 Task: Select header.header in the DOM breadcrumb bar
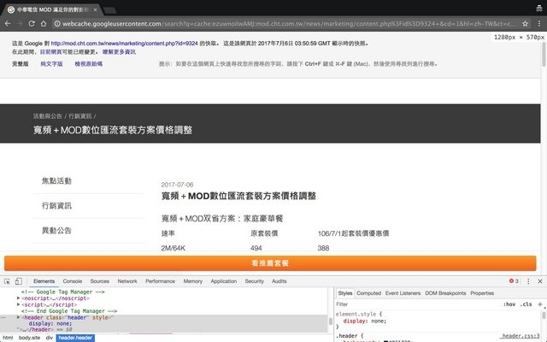[75, 338]
